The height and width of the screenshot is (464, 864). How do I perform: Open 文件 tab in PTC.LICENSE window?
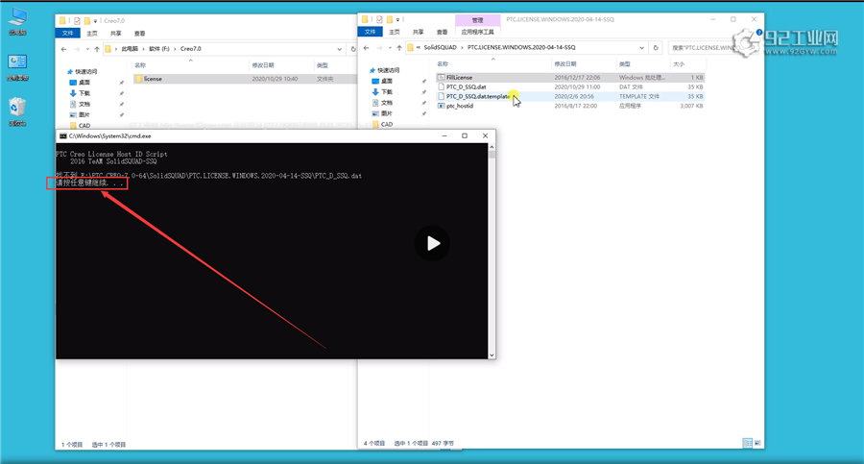371,32
